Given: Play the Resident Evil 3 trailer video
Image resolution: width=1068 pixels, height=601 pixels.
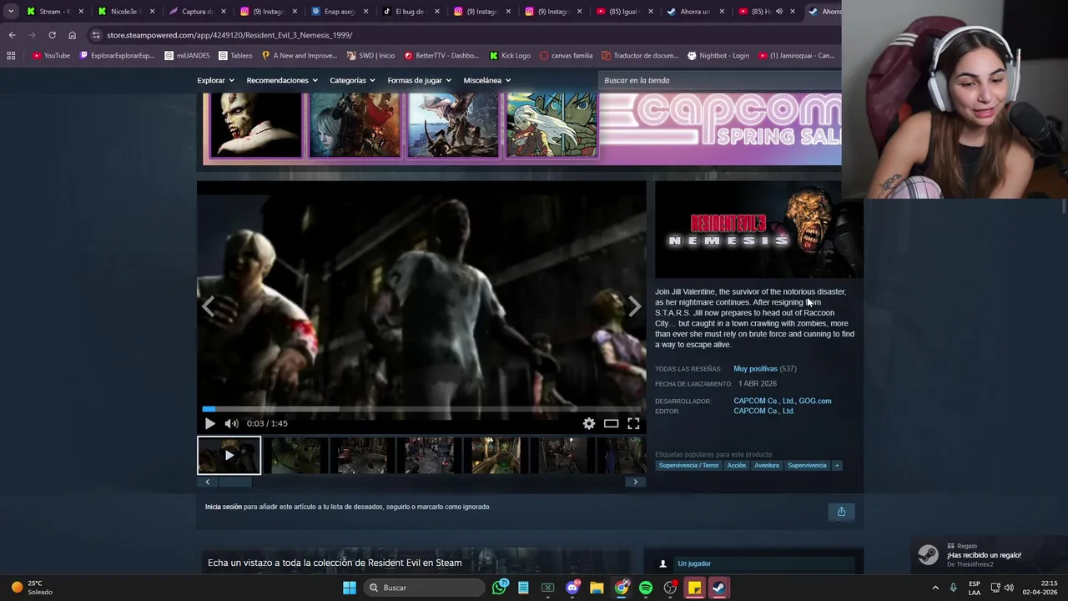Looking at the screenshot, I should [x=209, y=423].
